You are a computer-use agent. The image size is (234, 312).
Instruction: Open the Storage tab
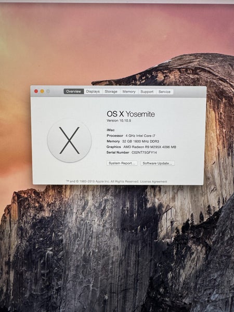pos(111,92)
